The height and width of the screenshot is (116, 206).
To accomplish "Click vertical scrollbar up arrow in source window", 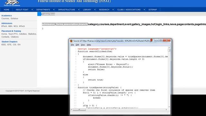I will (x=169, y=48).
